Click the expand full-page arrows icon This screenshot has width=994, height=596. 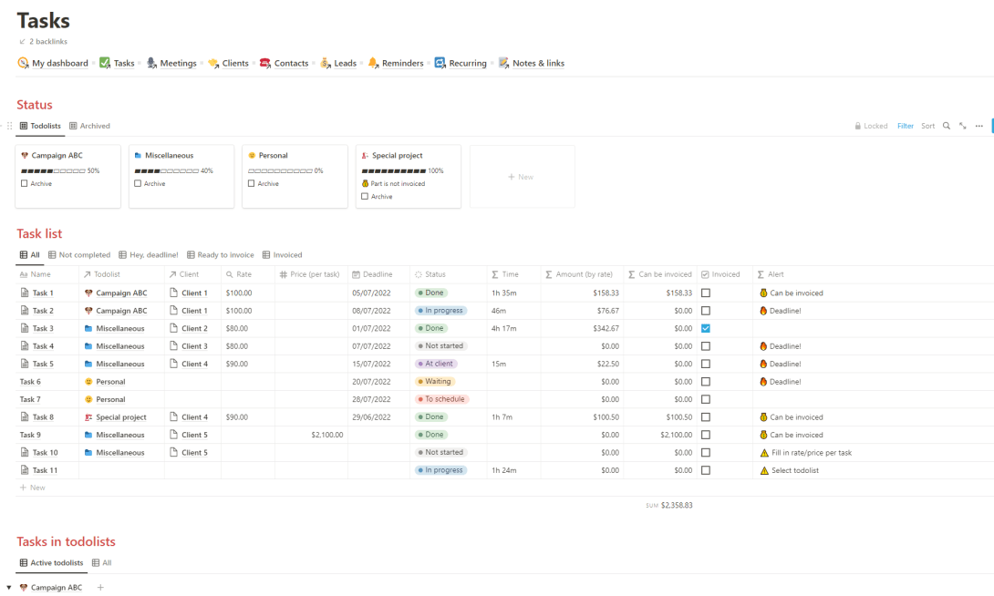click(963, 126)
